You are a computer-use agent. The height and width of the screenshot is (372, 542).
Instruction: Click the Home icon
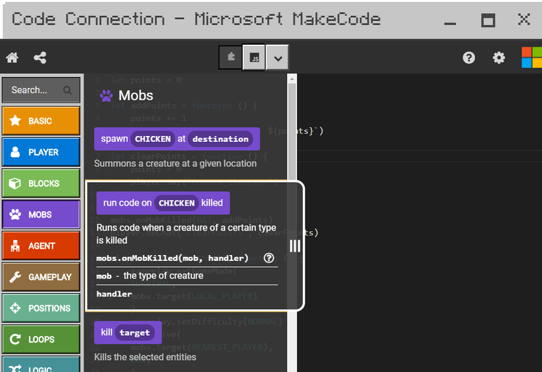[x=12, y=58]
